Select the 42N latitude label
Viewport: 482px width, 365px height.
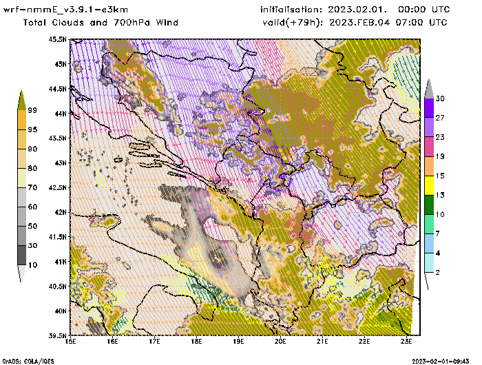click(x=61, y=212)
